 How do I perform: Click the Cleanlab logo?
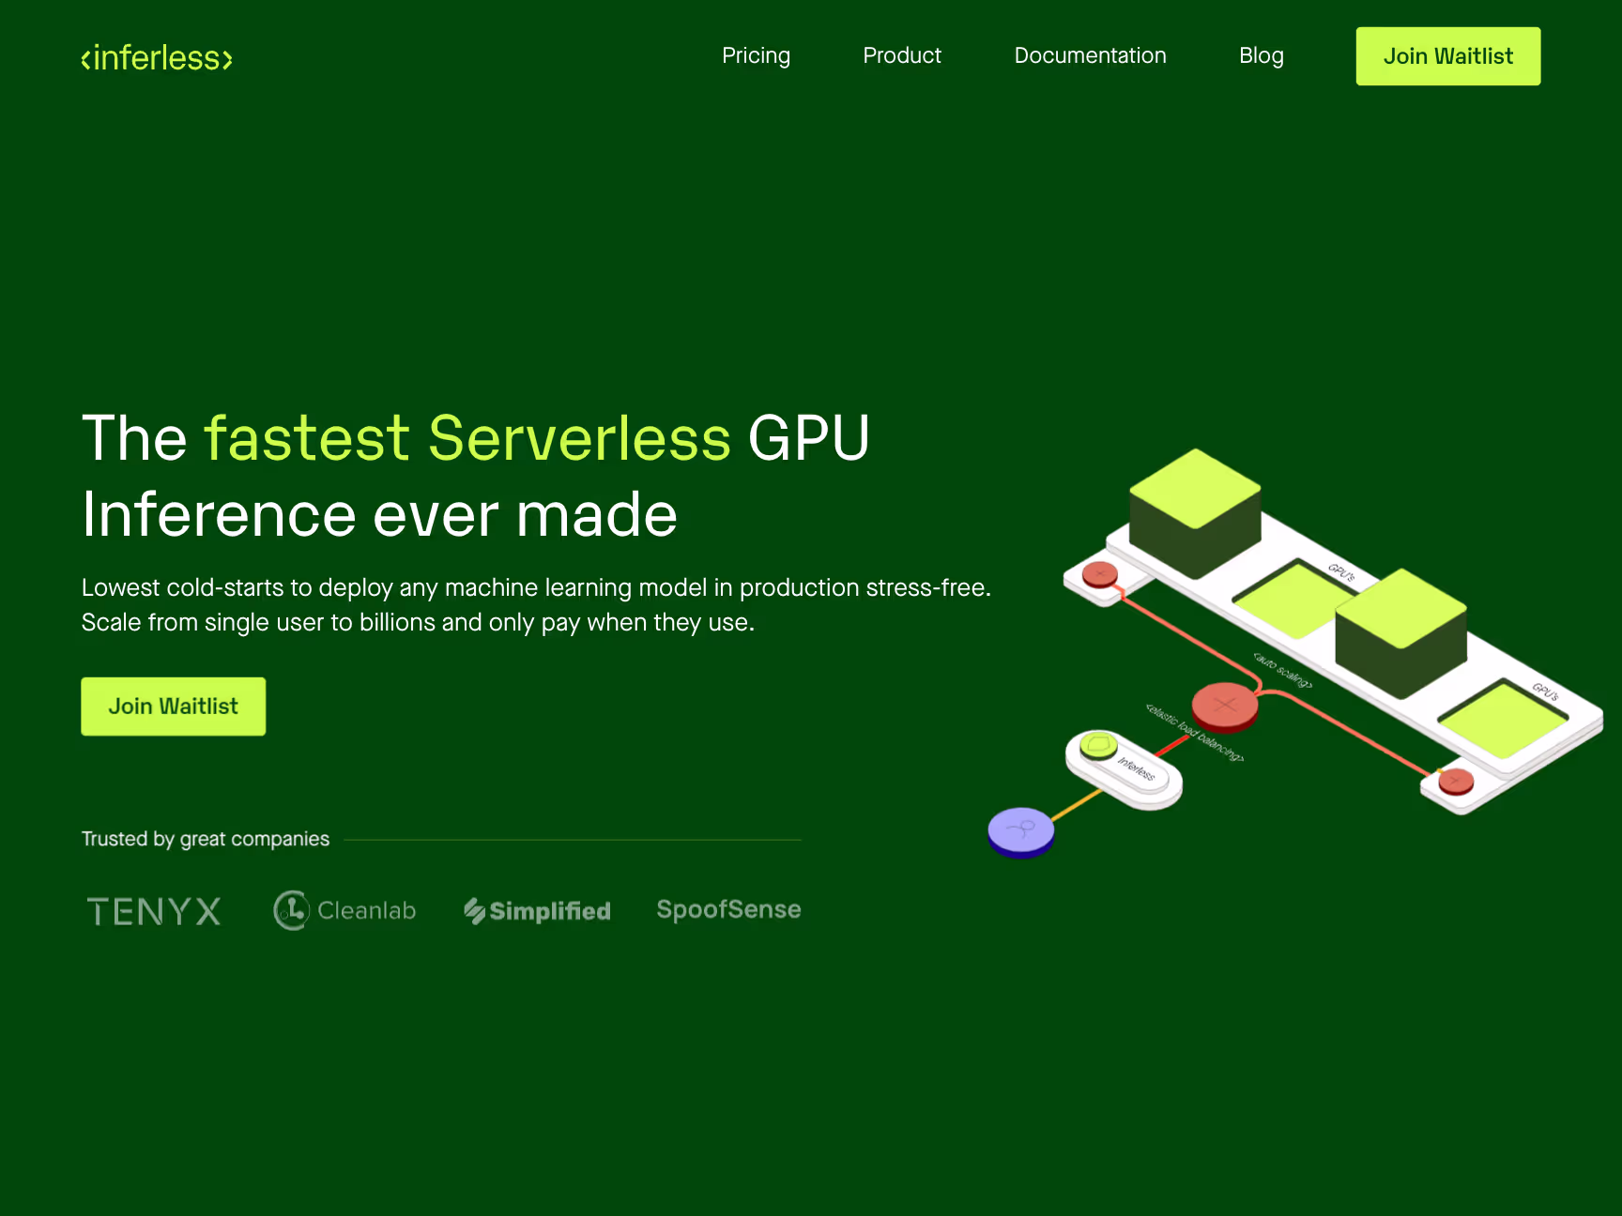344,910
